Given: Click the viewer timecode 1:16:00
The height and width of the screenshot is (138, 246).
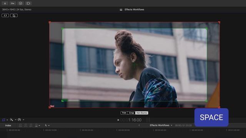Looking at the screenshot, I should pos(135,120).
